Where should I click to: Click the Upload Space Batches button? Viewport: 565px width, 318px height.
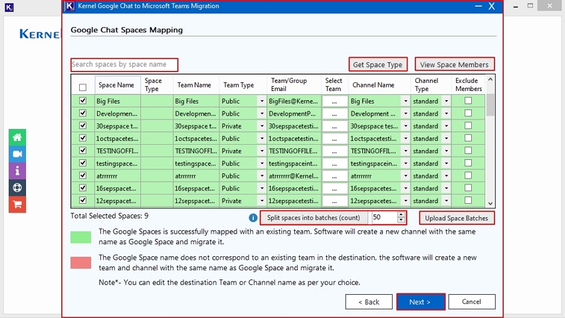[x=457, y=218]
